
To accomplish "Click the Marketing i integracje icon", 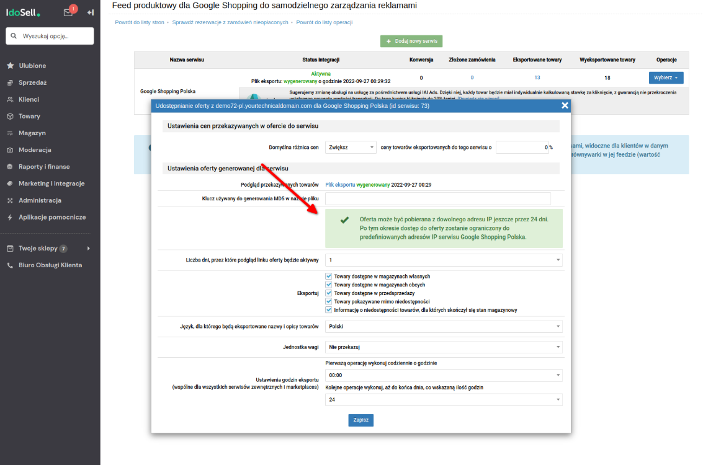I will point(11,184).
